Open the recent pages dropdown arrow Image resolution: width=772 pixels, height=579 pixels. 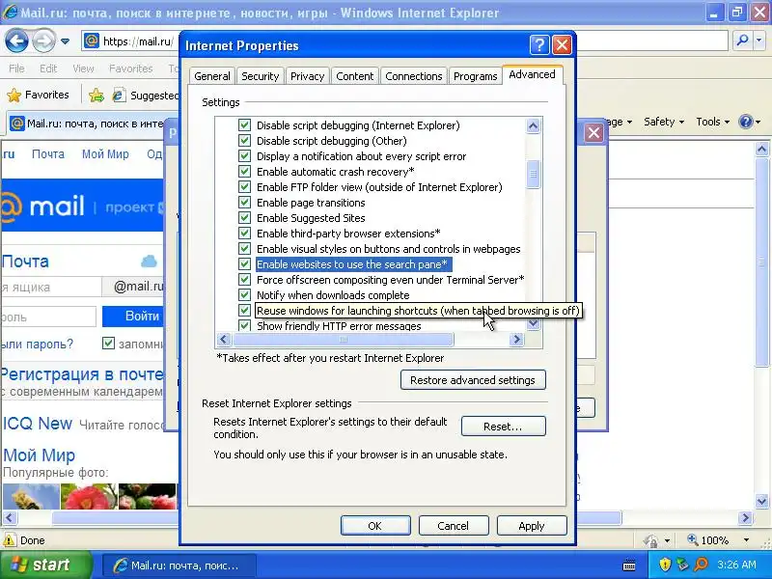click(65, 41)
